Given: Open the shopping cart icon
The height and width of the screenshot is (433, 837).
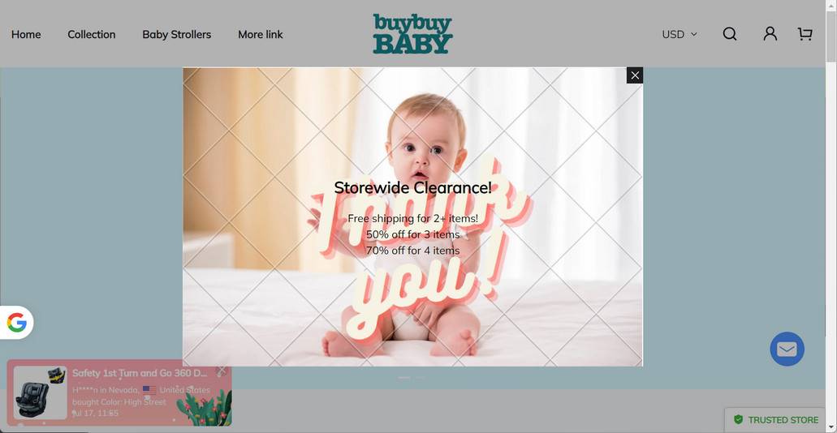Looking at the screenshot, I should click(805, 34).
